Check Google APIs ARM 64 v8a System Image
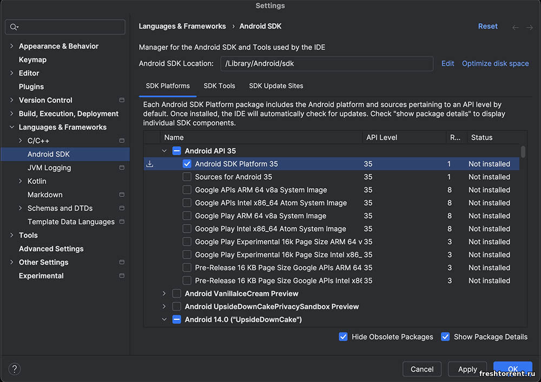The width and height of the screenshot is (541, 382). (x=187, y=190)
